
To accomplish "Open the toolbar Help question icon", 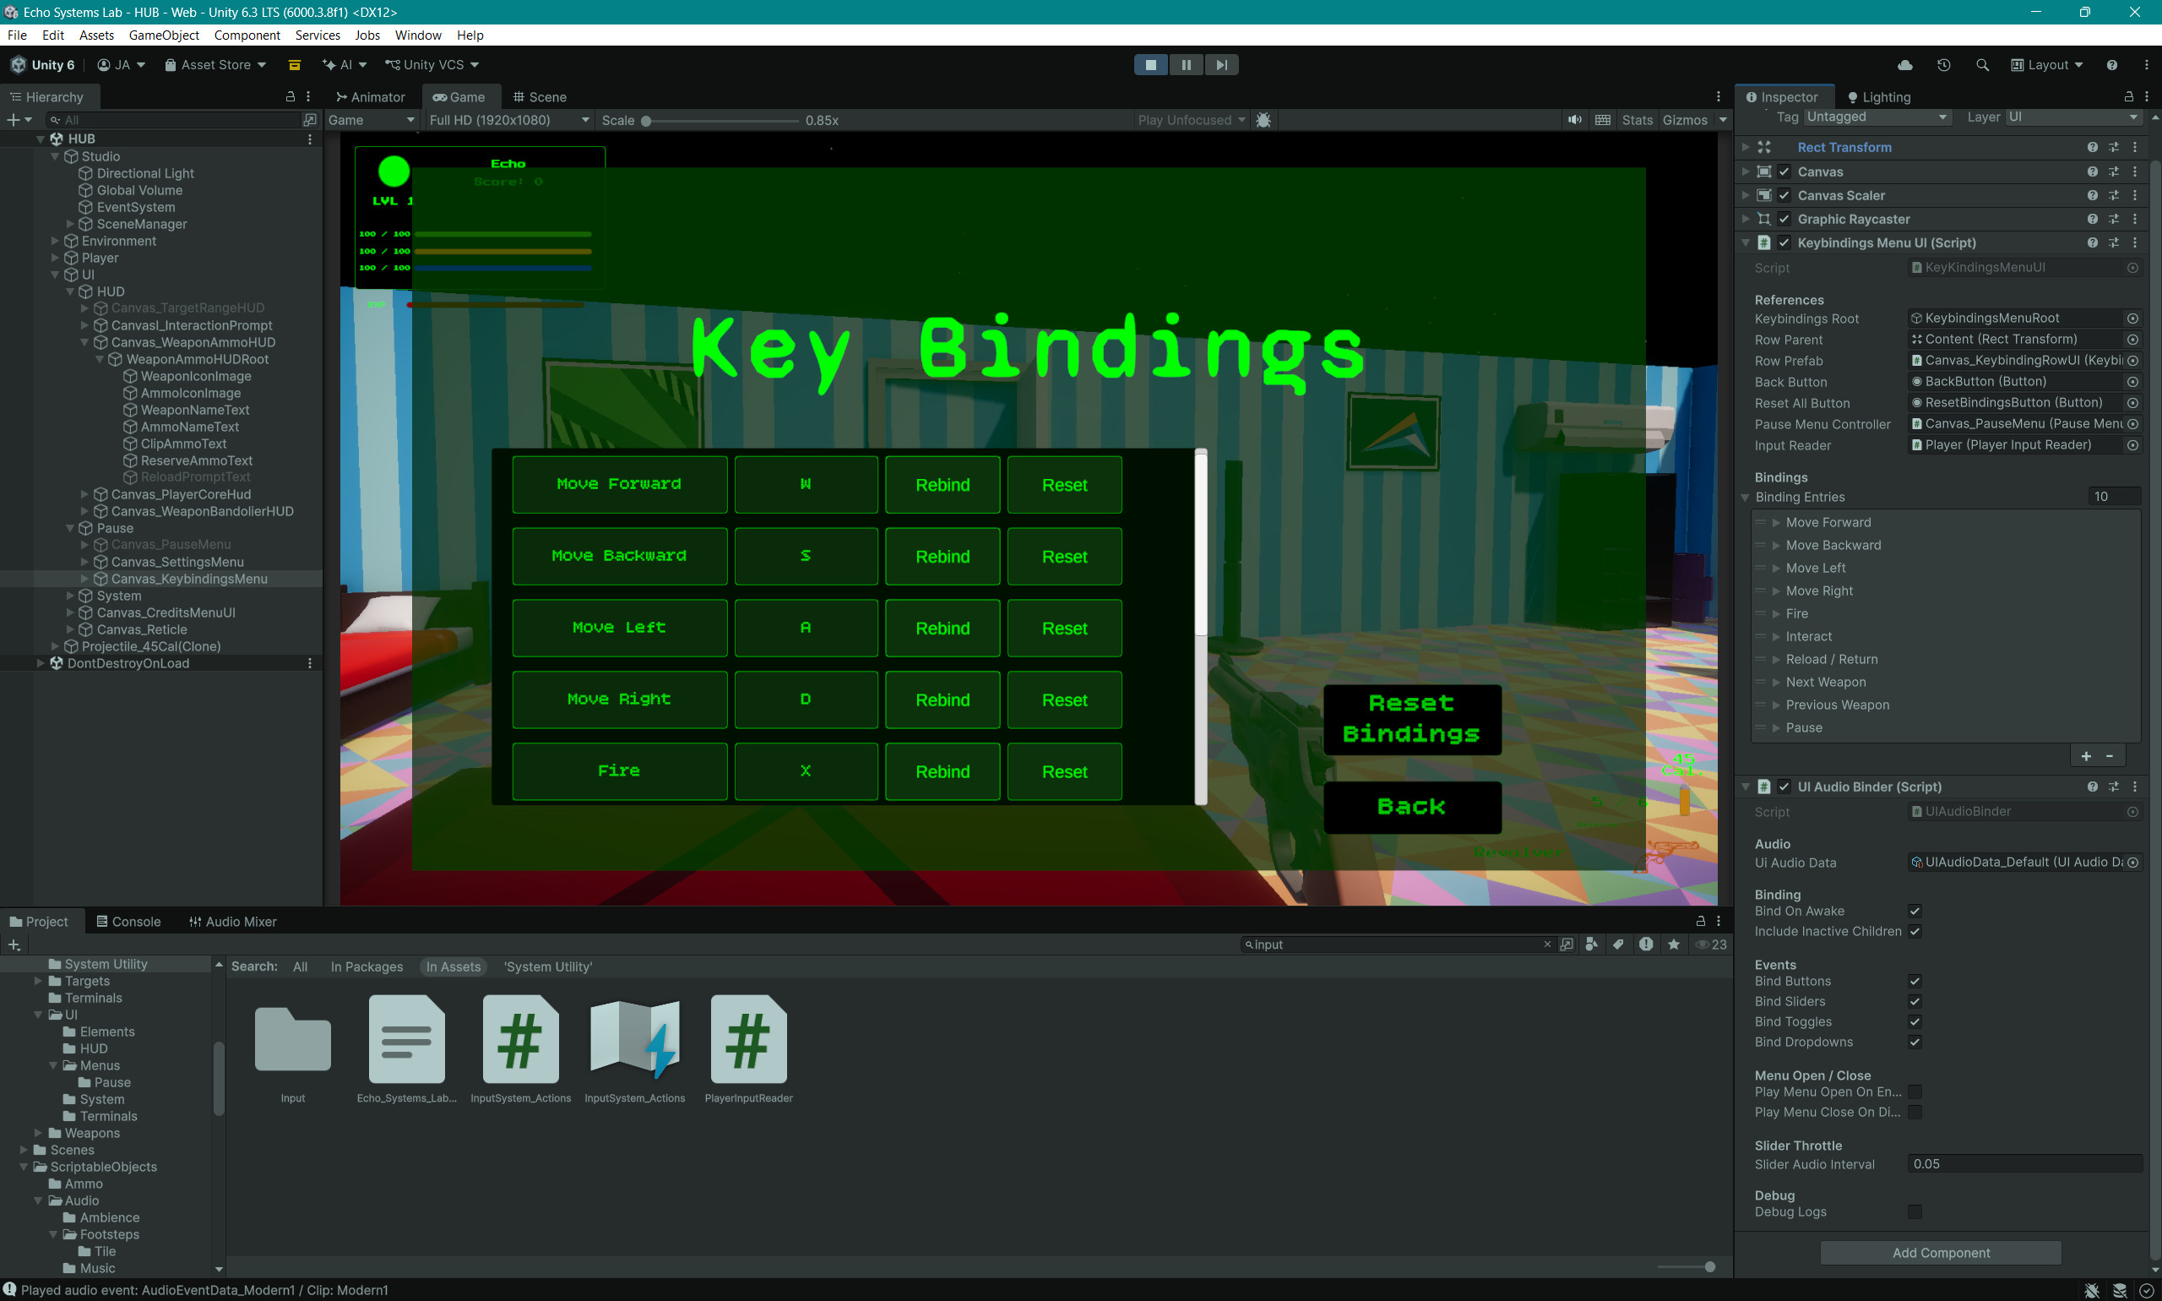I will pos(2112,65).
